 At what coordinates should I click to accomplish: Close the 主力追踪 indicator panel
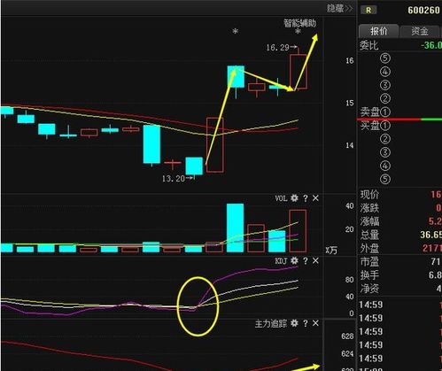pos(315,323)
